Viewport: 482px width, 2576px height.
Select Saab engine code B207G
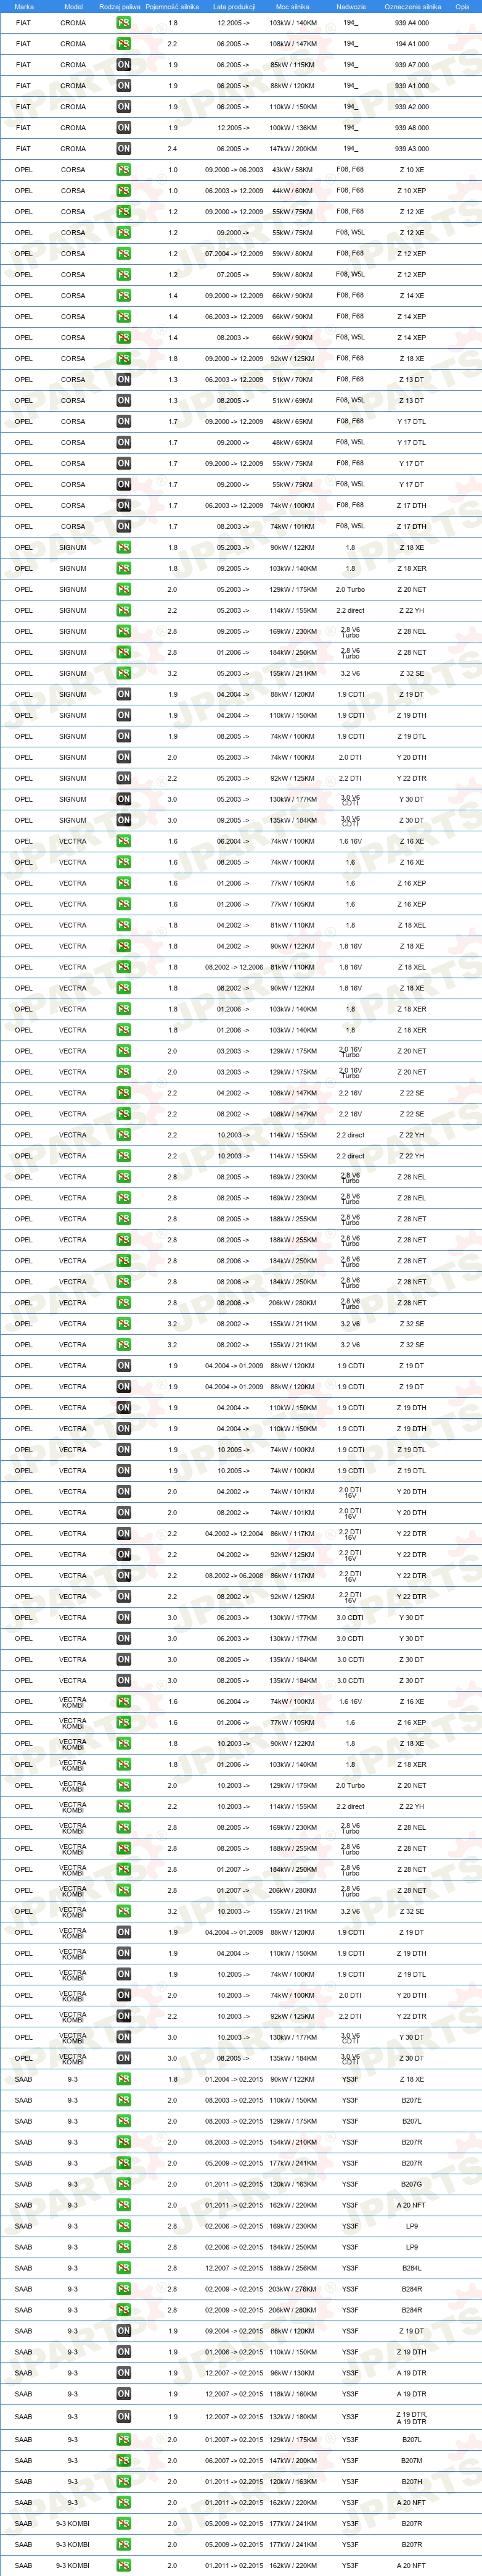pos(412,2184)
